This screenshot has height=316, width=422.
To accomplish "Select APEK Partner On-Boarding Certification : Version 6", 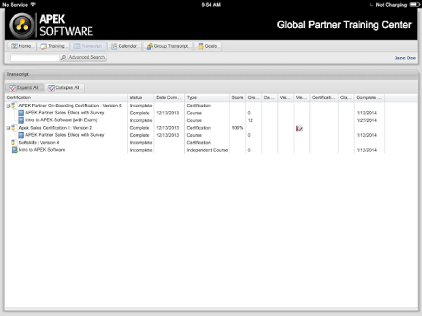I will click(70, 106).
